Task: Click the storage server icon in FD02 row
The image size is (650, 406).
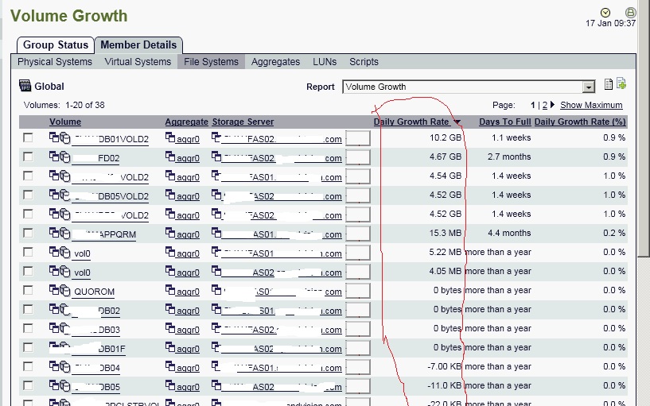Action: pyautogui.click(x=216, y=157)
